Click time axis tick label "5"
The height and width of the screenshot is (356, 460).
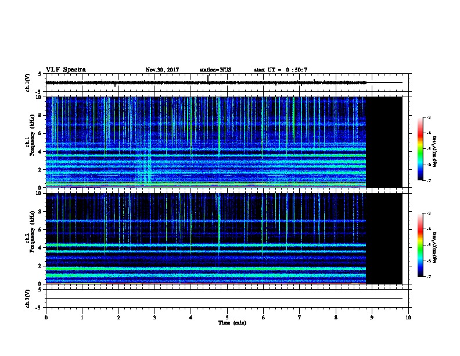pos(227,317)
